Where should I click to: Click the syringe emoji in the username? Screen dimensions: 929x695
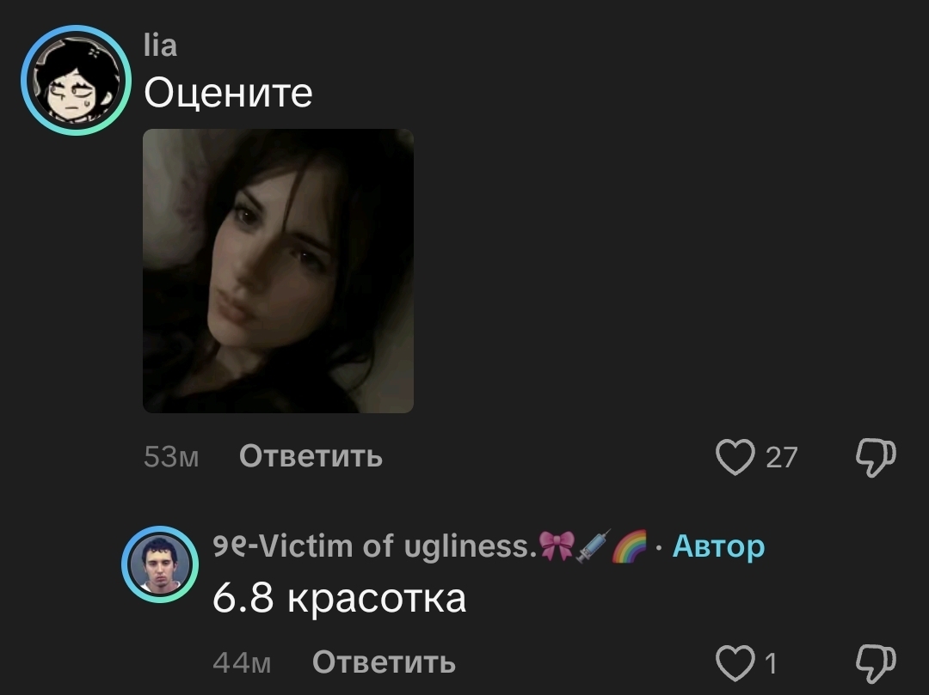593,546
